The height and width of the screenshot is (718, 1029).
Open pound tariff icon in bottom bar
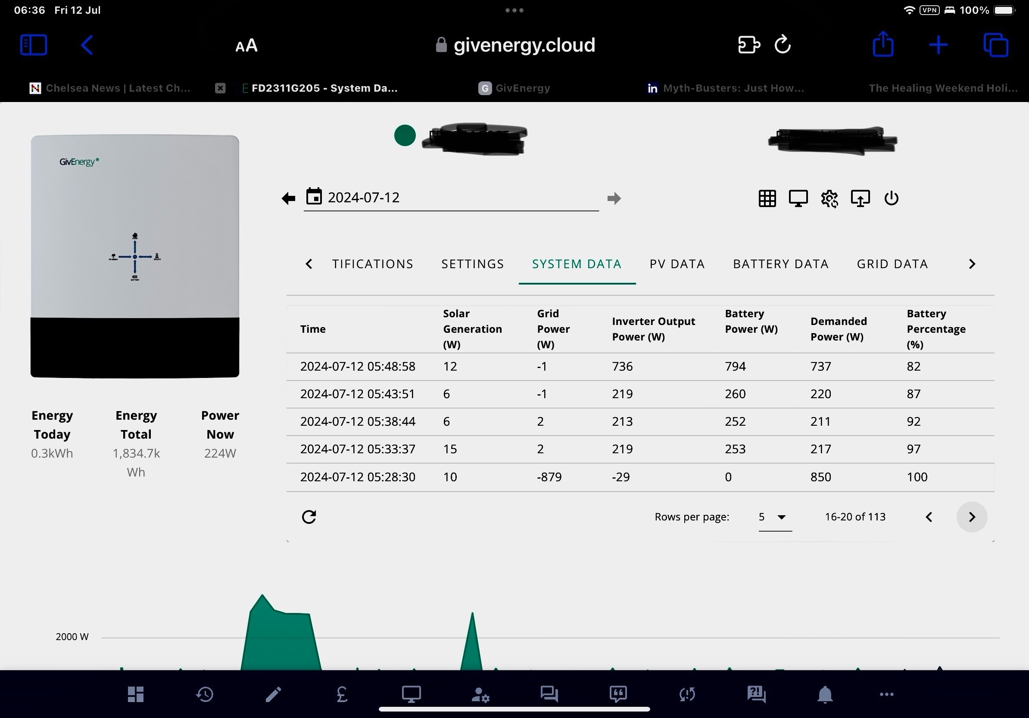[342, 694]
